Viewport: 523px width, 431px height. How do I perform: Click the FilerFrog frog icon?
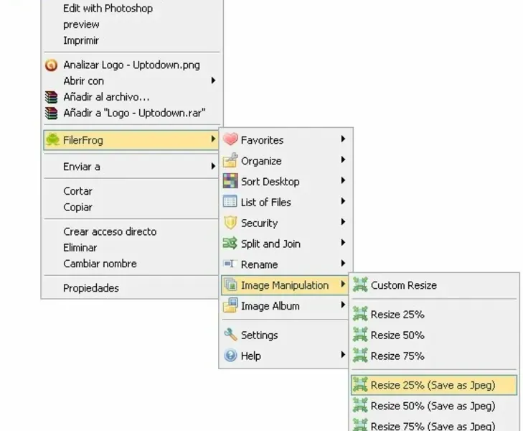click(x=52, y=140)
